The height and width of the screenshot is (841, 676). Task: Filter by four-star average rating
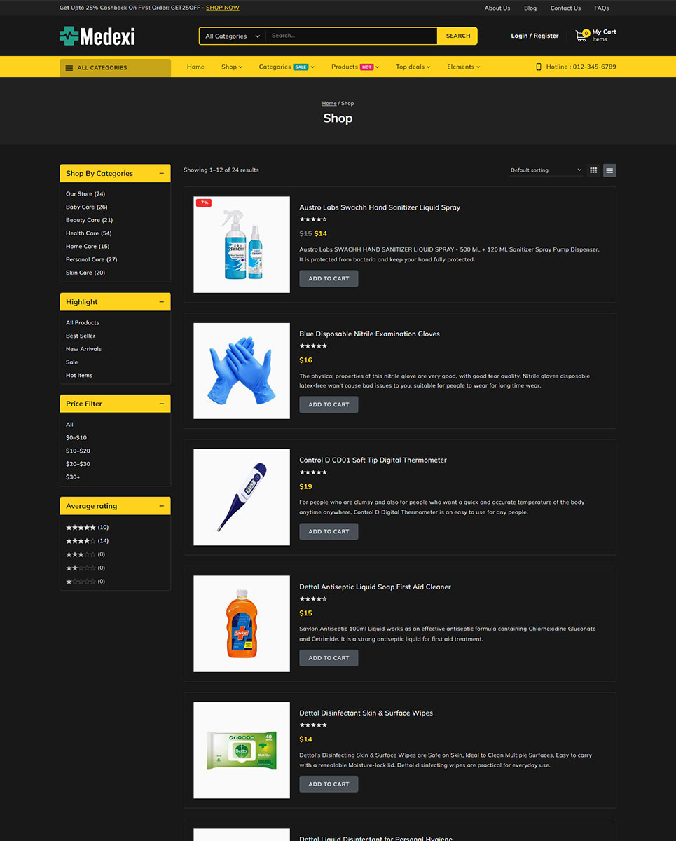[x=81, y=541]
